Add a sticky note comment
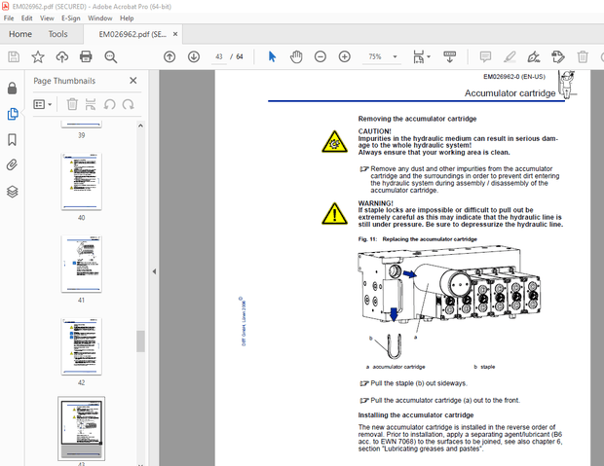 pyautogui.click(x=485, y=57)
